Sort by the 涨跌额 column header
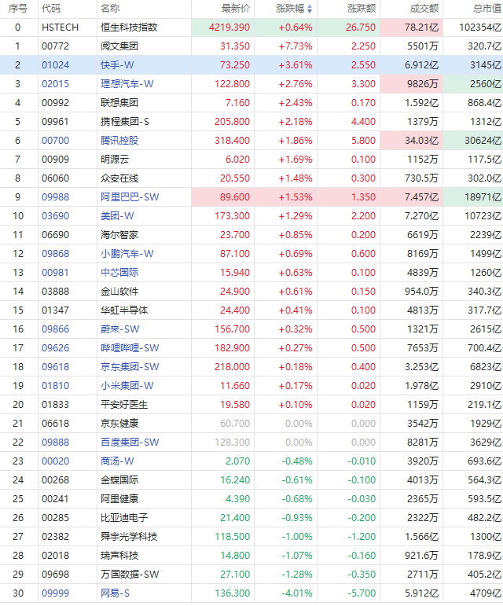 coord(362,9)
